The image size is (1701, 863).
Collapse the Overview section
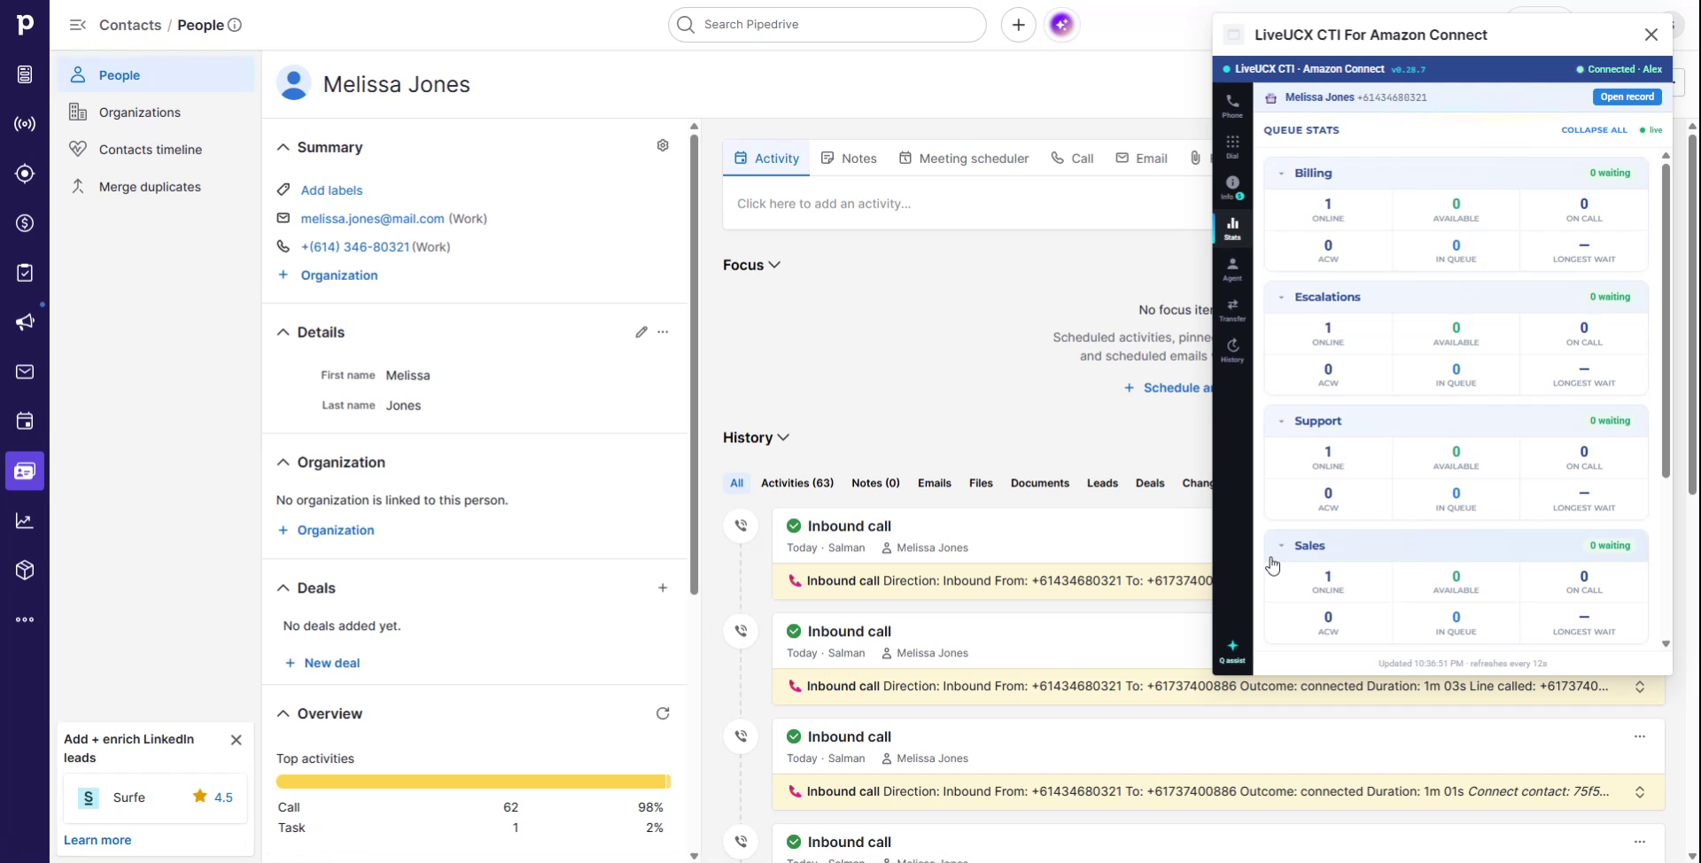[x=283, y=714]
